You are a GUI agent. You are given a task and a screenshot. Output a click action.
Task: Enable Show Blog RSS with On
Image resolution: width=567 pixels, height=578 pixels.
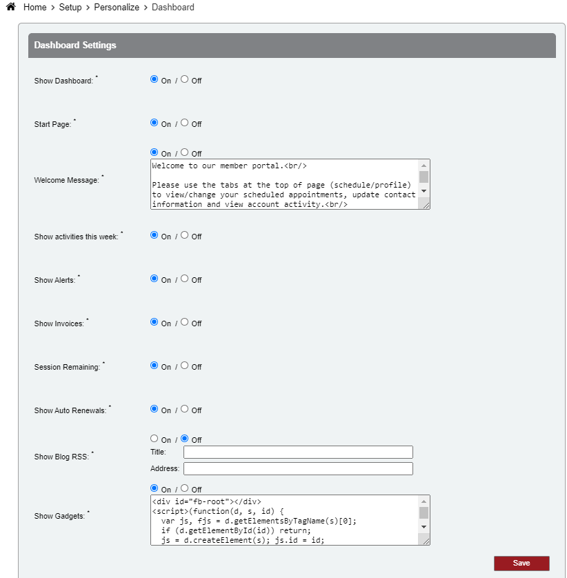click(155, 439)
